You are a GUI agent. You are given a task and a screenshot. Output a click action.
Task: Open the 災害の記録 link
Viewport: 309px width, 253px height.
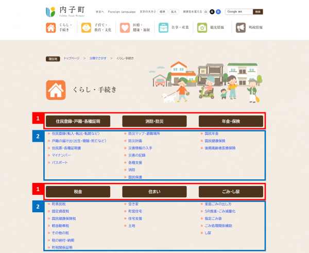click(137, 156)
